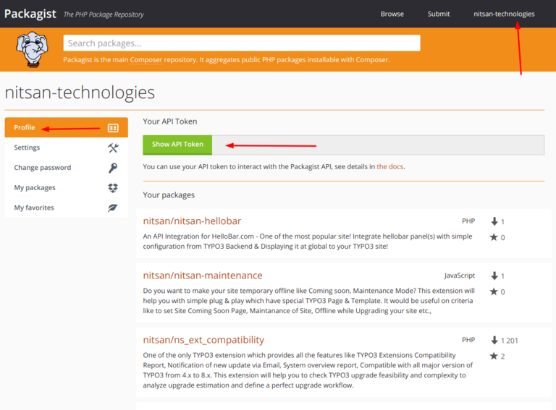Click the download arrow icon for nitsan-hellobar

(494, 221)
